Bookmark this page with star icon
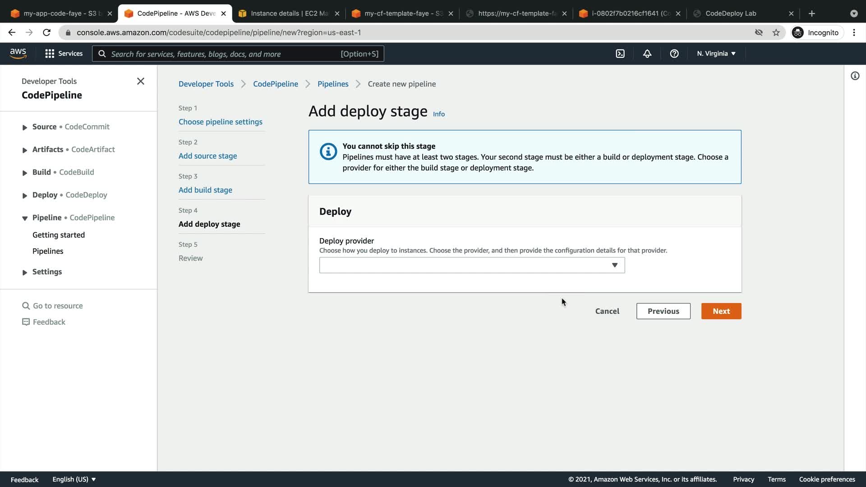This screenshot has height=487, width=866. (x=776, y=32)
